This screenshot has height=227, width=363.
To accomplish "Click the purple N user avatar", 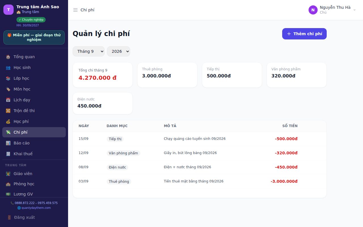I will 313,10.
